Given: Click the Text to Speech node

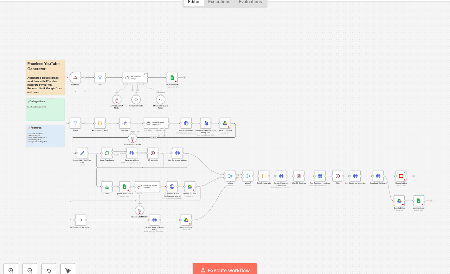Looking at the screenshot, I should (x=154, y=220).
